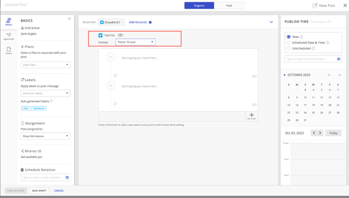Click the Add Accounts info icon
The image size is (349, 198).
coord(150,22)
